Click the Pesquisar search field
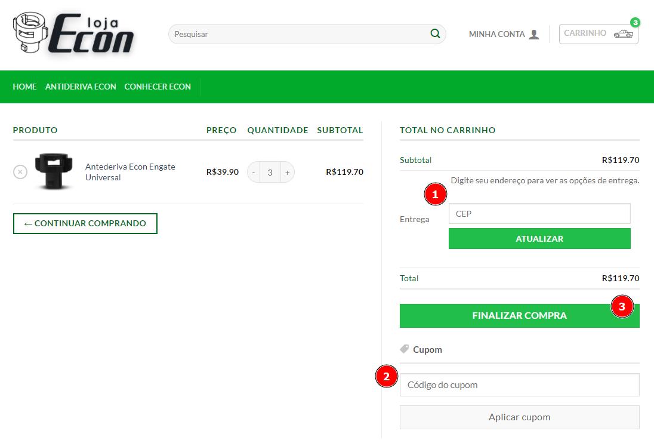This screenshot has height=440, width=654. [298, 34]
